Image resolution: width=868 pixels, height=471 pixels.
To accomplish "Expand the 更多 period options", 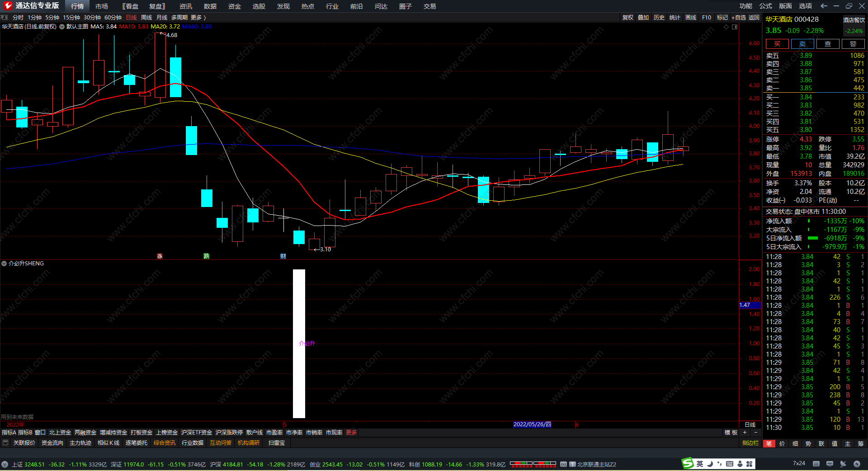I will coord(198,17).
